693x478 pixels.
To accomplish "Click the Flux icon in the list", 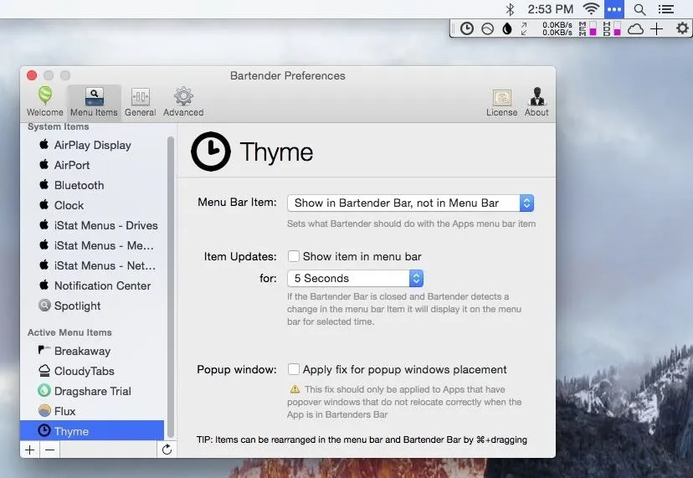I will click(44, 411).
